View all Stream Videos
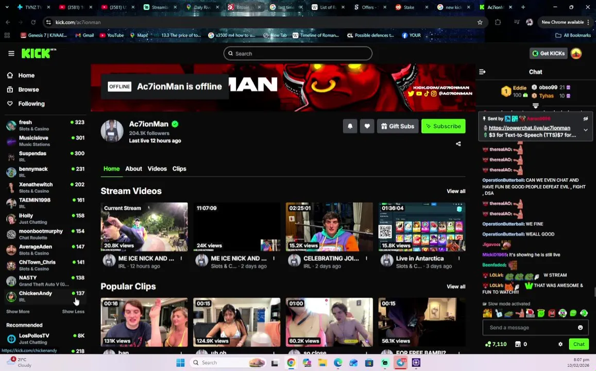Screen dimensions: 596x371 [x=456, y=191]
